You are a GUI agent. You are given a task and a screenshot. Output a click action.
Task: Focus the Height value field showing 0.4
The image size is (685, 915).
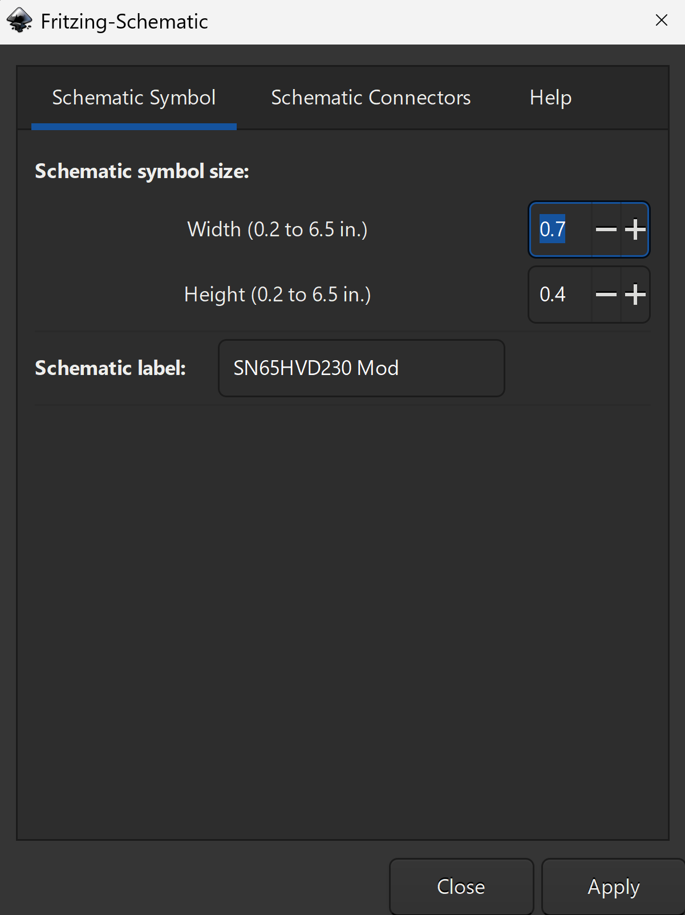560,295
